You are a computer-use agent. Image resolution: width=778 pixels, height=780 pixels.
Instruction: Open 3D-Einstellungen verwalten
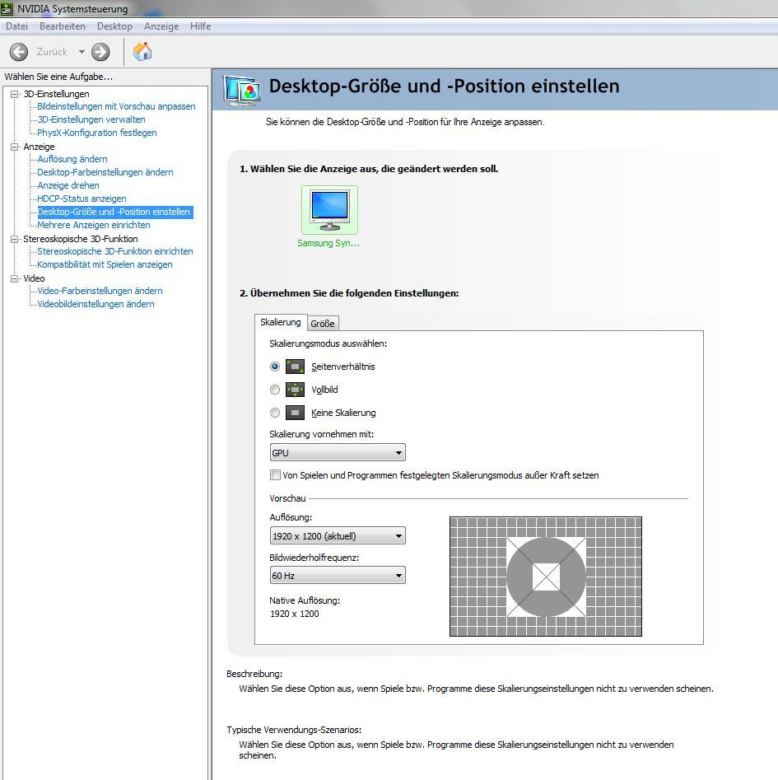point(91,119)
